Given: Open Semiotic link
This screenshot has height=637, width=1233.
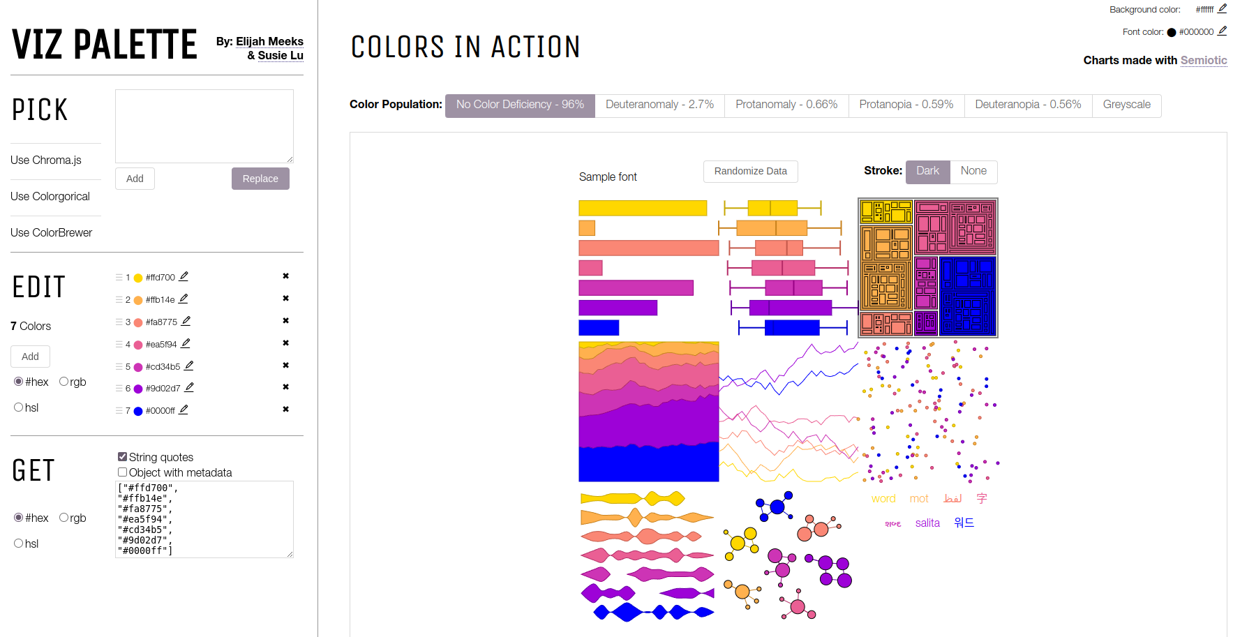Looking at the screenshot, I should pos(1204,61).
